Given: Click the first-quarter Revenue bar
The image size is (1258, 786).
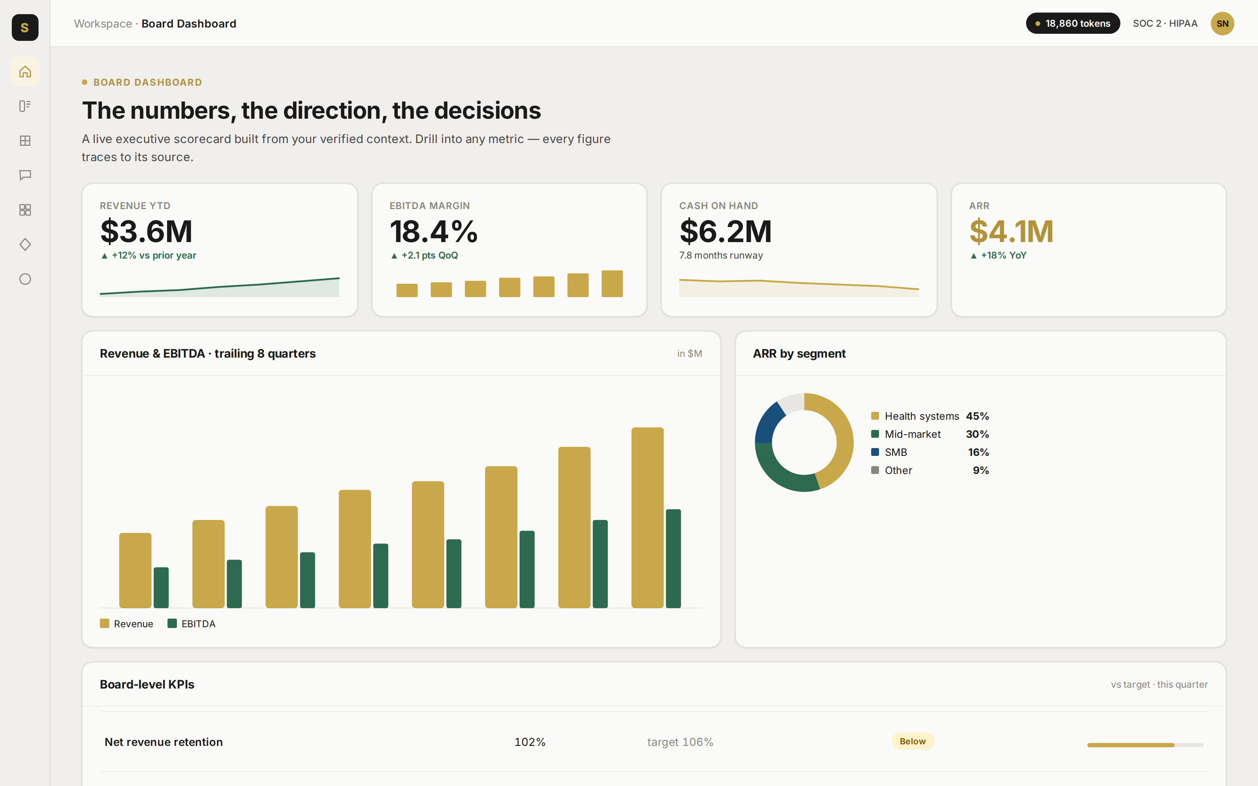Looking at the screenshot, I should pyautogui.click(x=135, y=570).
